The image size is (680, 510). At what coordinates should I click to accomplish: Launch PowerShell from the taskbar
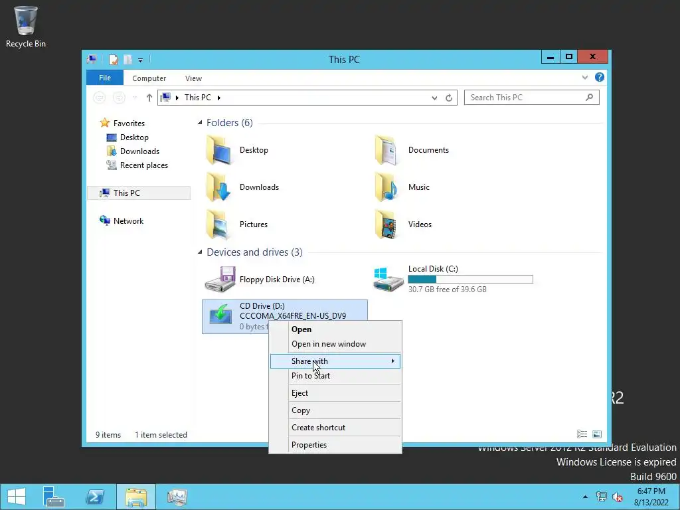95,497
